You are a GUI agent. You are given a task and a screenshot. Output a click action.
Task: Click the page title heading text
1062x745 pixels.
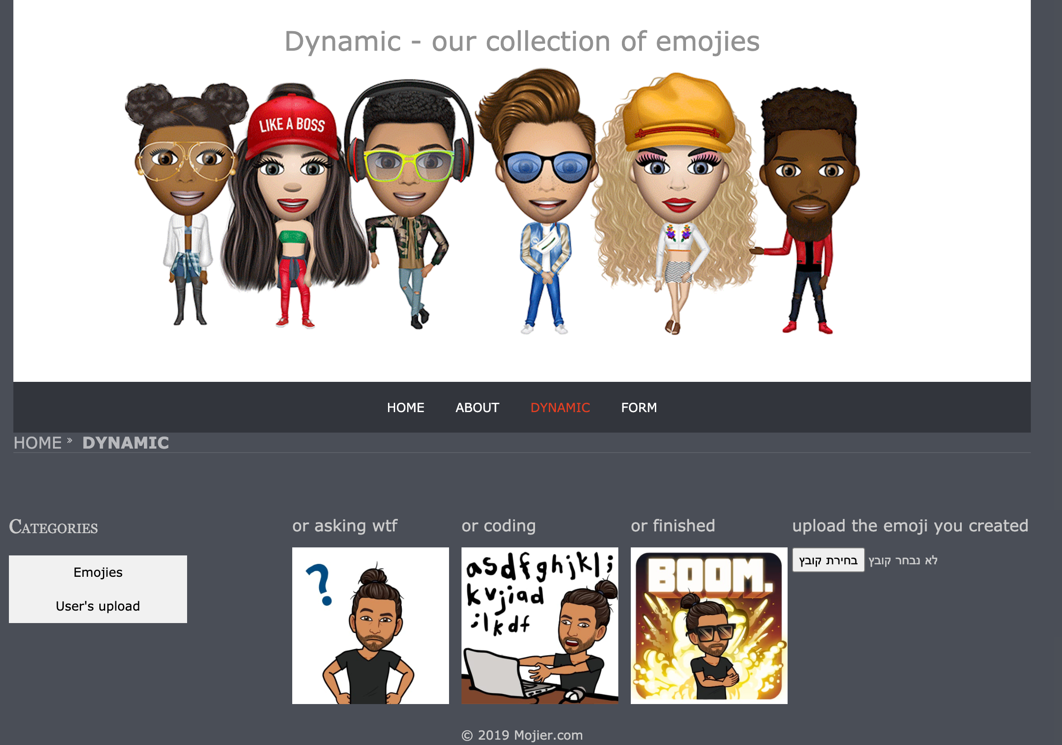tap(522, 41)
